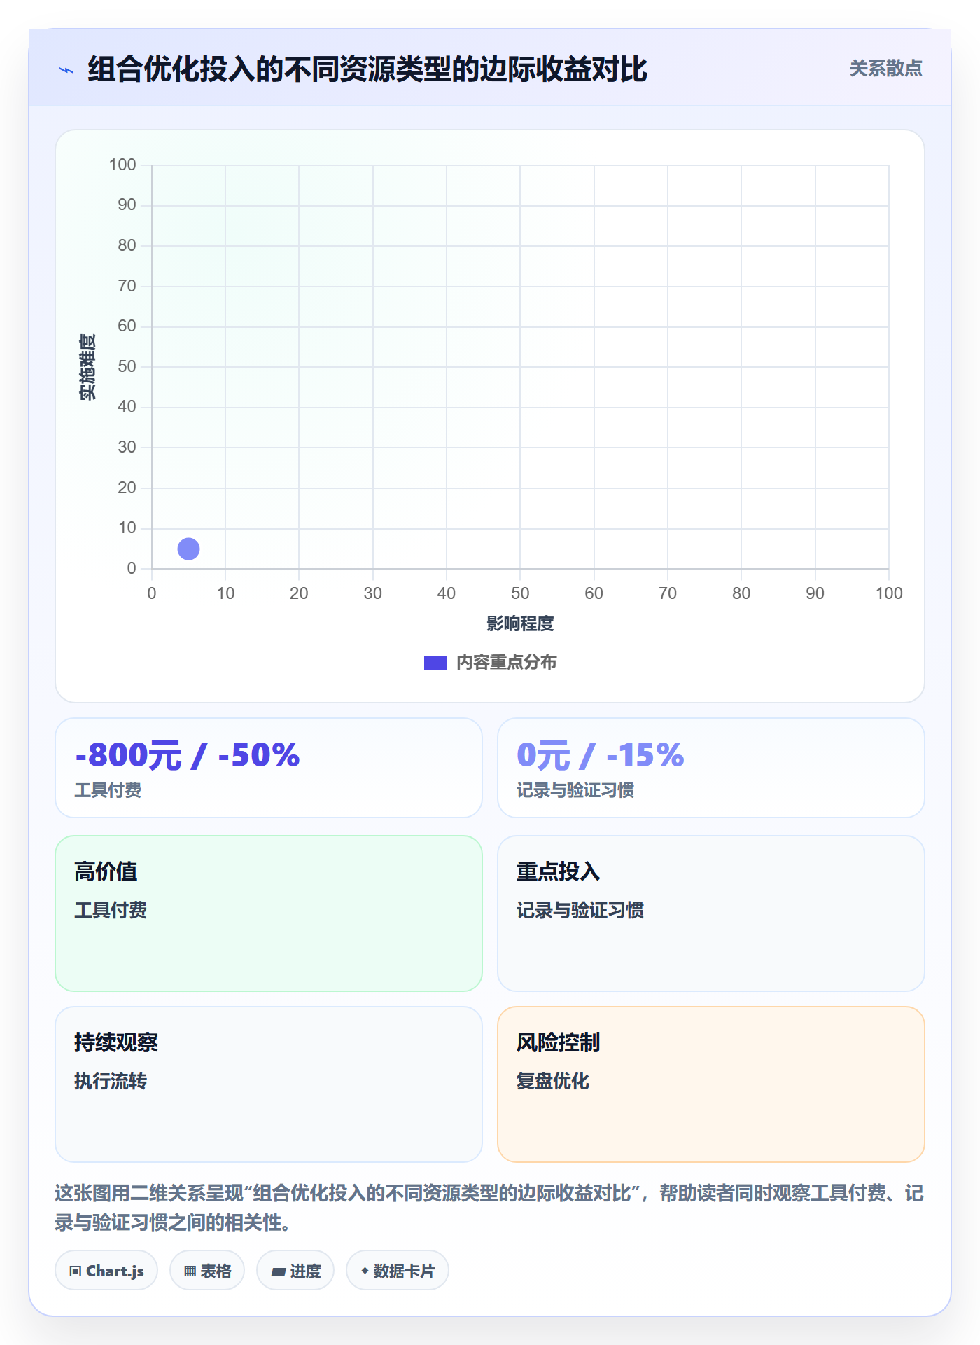Image resolution: width=980 pixels, height=1345 pixels.
Task: Open the 风险控制 quadrant card
Action: click(x=711, y=1084)
